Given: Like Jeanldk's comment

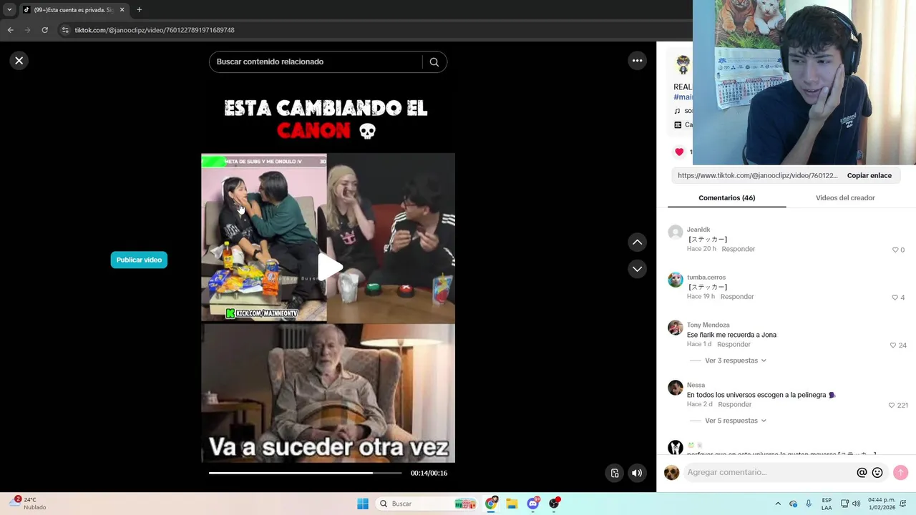Looking at the screenshot, I should coord(895,250).
